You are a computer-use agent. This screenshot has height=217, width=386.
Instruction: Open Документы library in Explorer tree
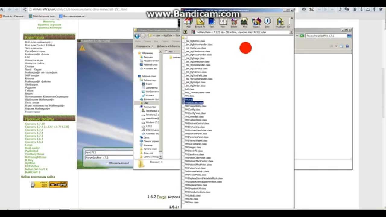[x=150, y=88]
